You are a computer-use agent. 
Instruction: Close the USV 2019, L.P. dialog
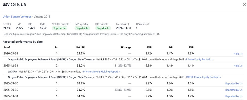244,5
